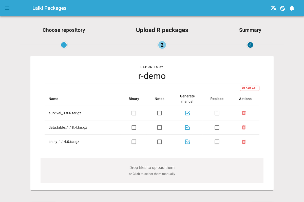Check Binary for data.table_1.18.4.tar.gz
Viewport: 304px width, 202px height.
coord(134,128)
